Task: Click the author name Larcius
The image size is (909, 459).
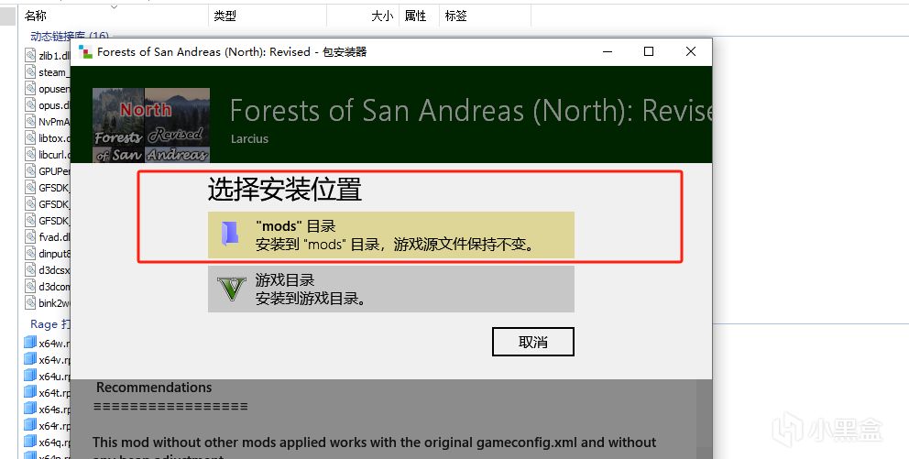Action: pyautogui.click(x=249, y=139)
